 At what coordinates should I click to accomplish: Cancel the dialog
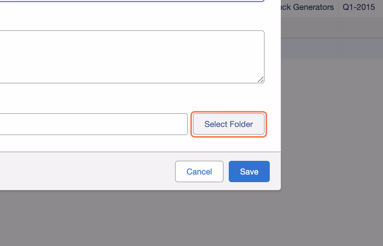coord(199,171)
